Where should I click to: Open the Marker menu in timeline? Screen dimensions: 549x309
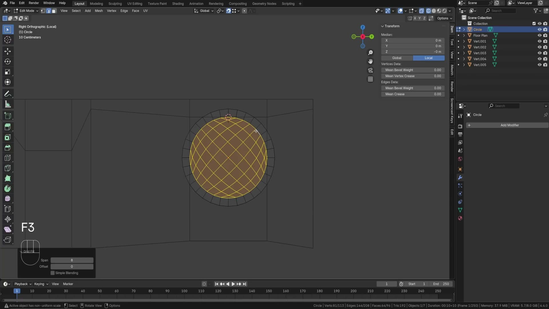click(x=68, y=284)
